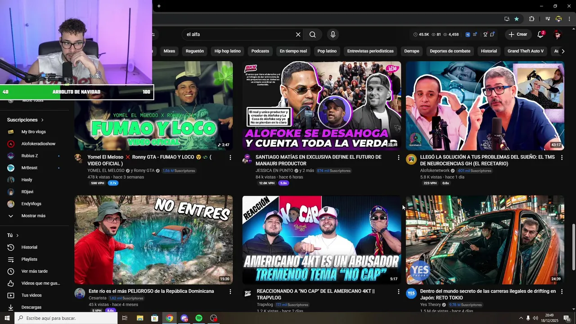
Task: Select the Mixes filter chip
Action: coord(169,51)
